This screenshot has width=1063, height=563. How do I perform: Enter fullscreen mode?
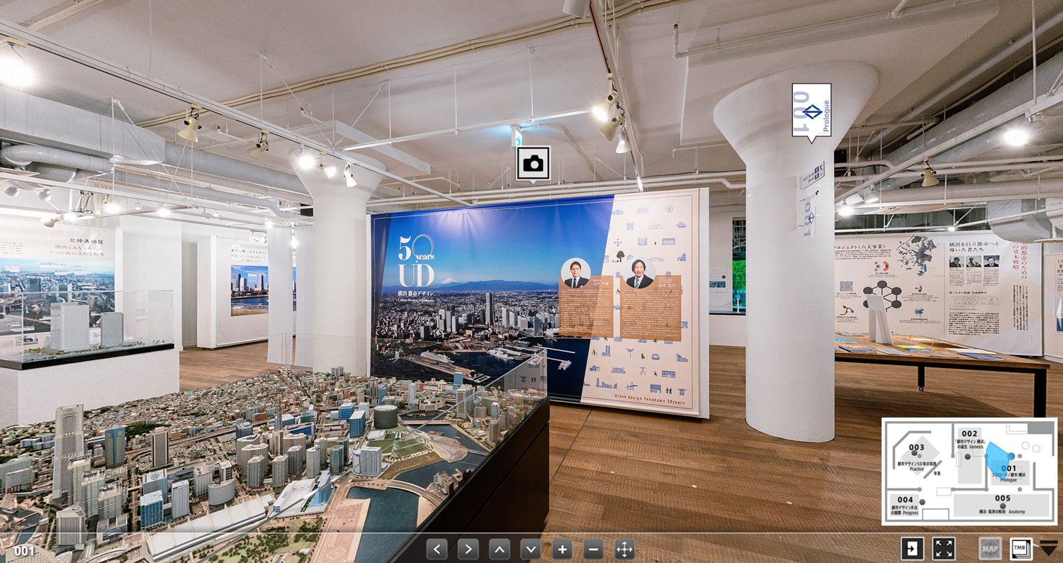[944, 548]
